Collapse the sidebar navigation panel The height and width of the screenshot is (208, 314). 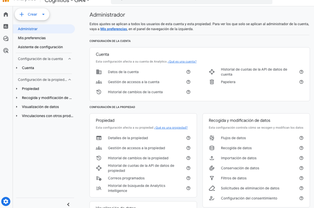click(68, 204)
